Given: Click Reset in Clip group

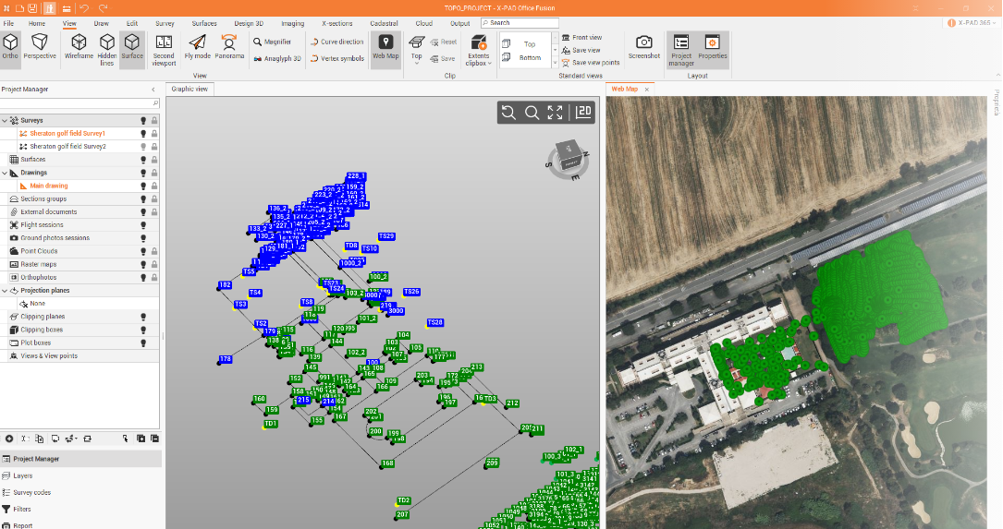Looking at the screenshot, I should point(444,42).
